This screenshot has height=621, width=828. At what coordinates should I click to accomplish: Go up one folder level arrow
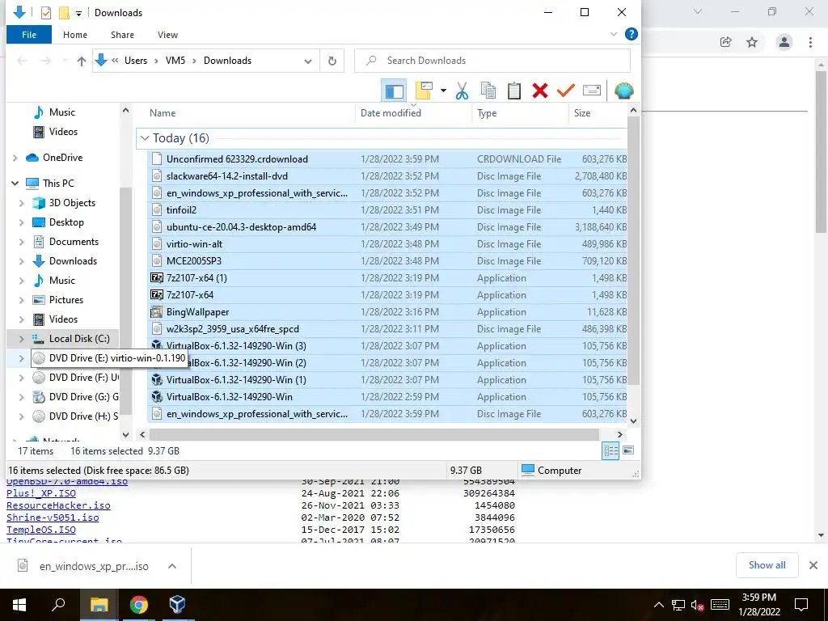coord(82,61)
